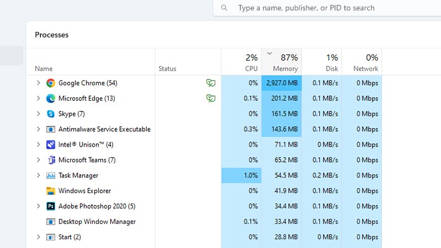Screen dimensions: 441x248
Task: Click the Skype process icon
Action: [51, 114]
